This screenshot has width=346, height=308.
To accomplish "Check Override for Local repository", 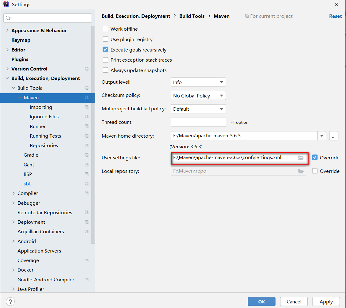I will [315, 171].
